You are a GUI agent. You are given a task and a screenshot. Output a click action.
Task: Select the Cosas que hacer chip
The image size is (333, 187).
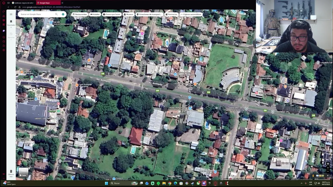point(112,14)
